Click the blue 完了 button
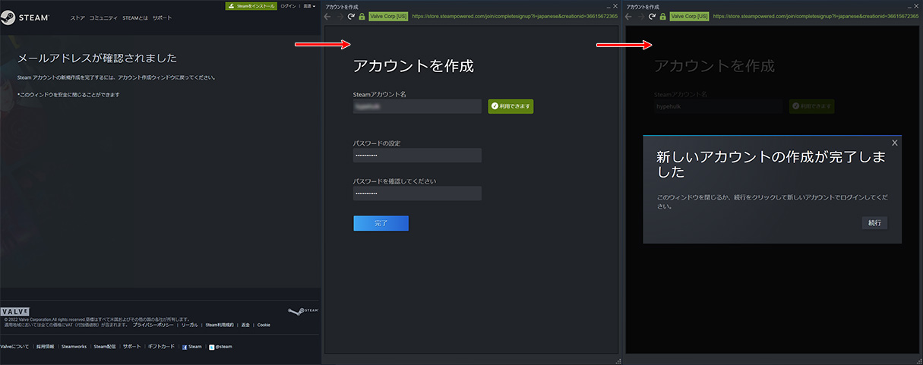The width and height of the screenshot is (923, 365). click(381, 223)
